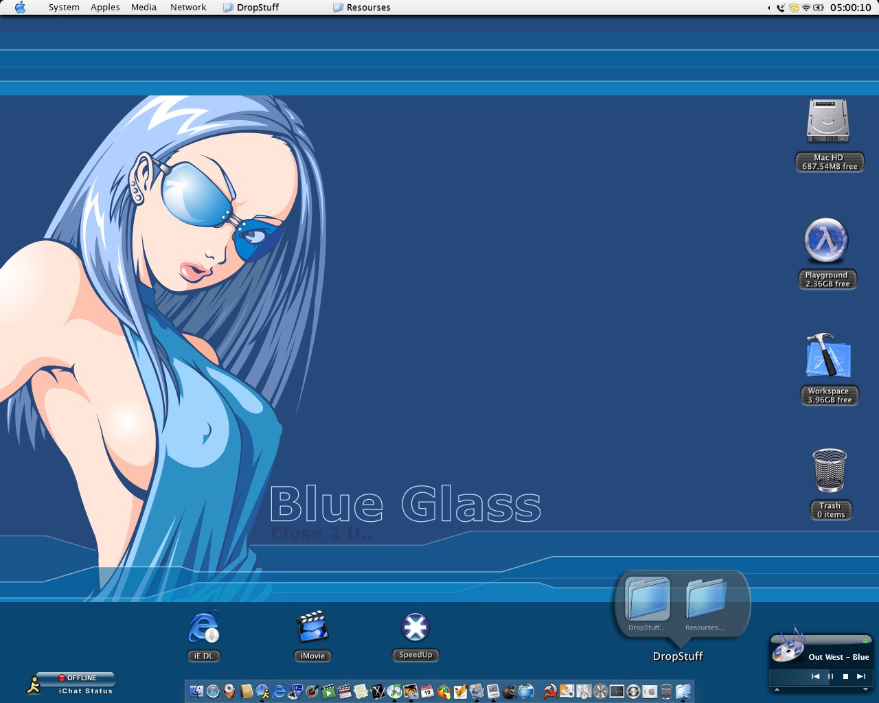Open the DropStuff menu bar folder
The image size is (879, 703).
[251, 8]
